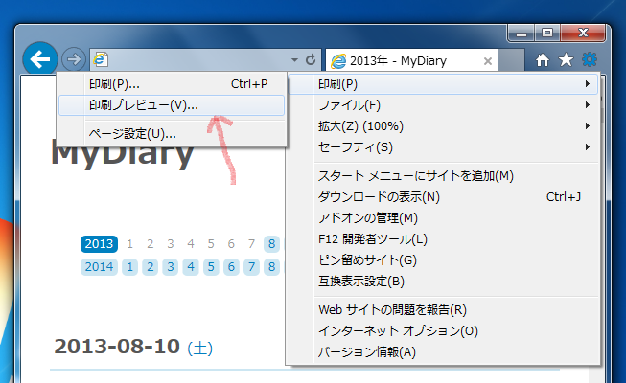The image size is (626, 383).
Task: Expand the セーフティ(S) submenu
Action: [355, 147]
